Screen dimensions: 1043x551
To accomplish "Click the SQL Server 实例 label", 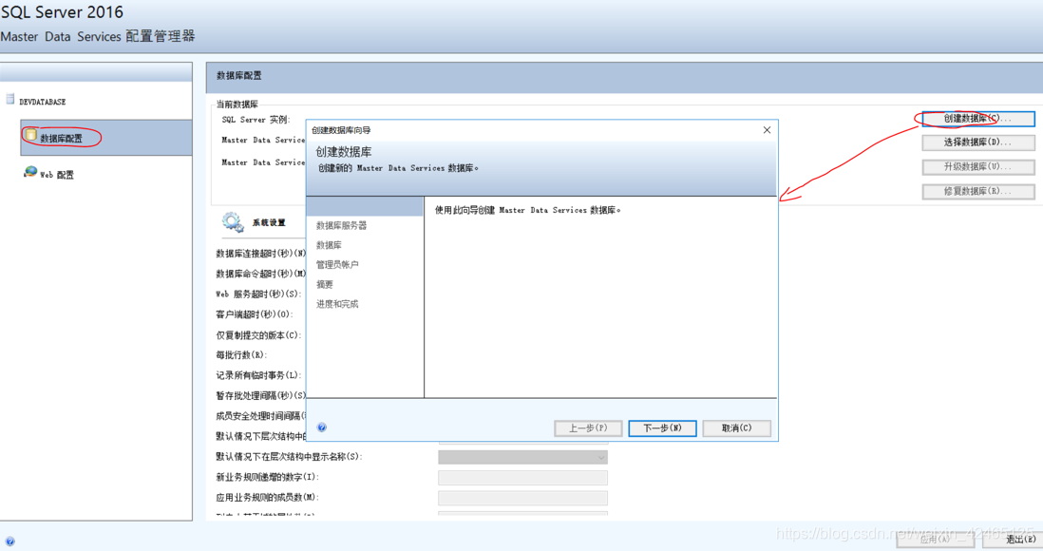I will [x=256, y=120].
